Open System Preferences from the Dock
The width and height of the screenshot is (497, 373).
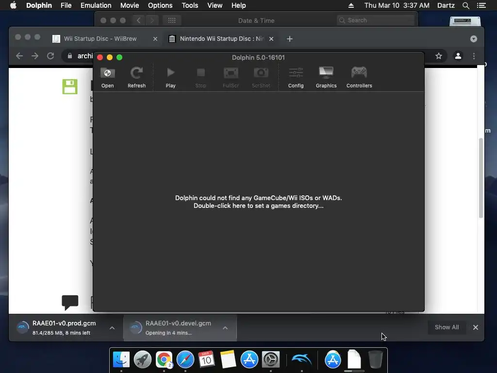pos(270,359)
